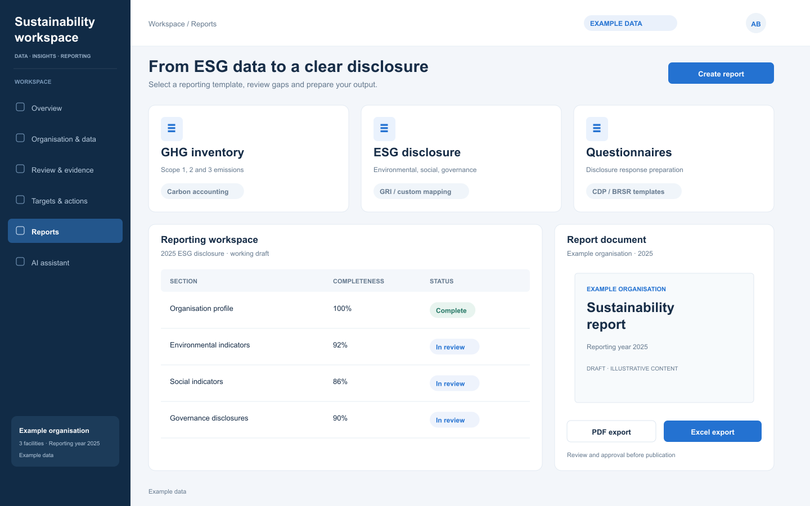
Task: Select the CDP / BRSR templates tag
Action: tap(633, 191)
